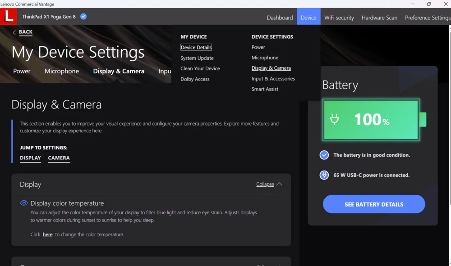Choose Microphone under Device Settings menu
This screenshot has width=451, height=266.
click(265, 58)
